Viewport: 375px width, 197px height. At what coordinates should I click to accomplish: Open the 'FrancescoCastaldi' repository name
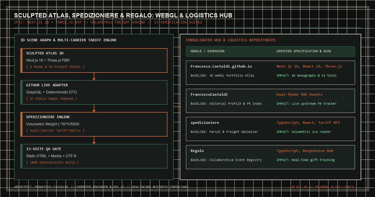(209, 94)
